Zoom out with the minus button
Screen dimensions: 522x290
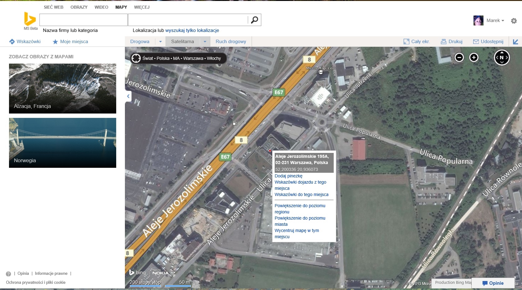(x=459, y=57)
